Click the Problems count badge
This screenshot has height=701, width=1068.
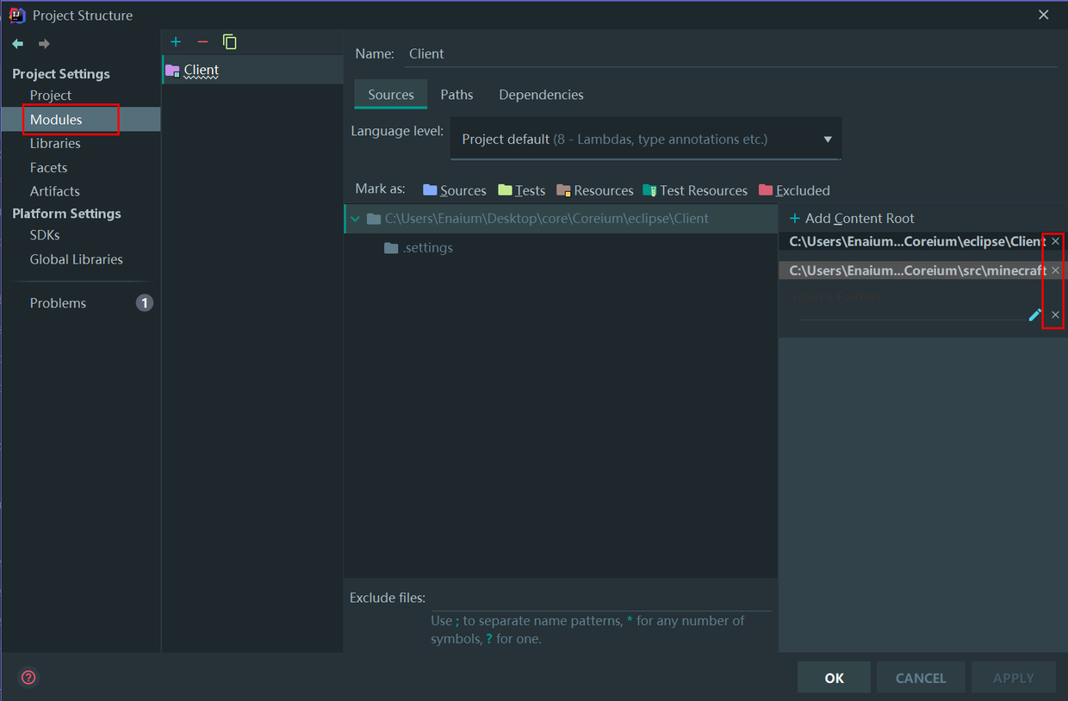coord(145,302)
